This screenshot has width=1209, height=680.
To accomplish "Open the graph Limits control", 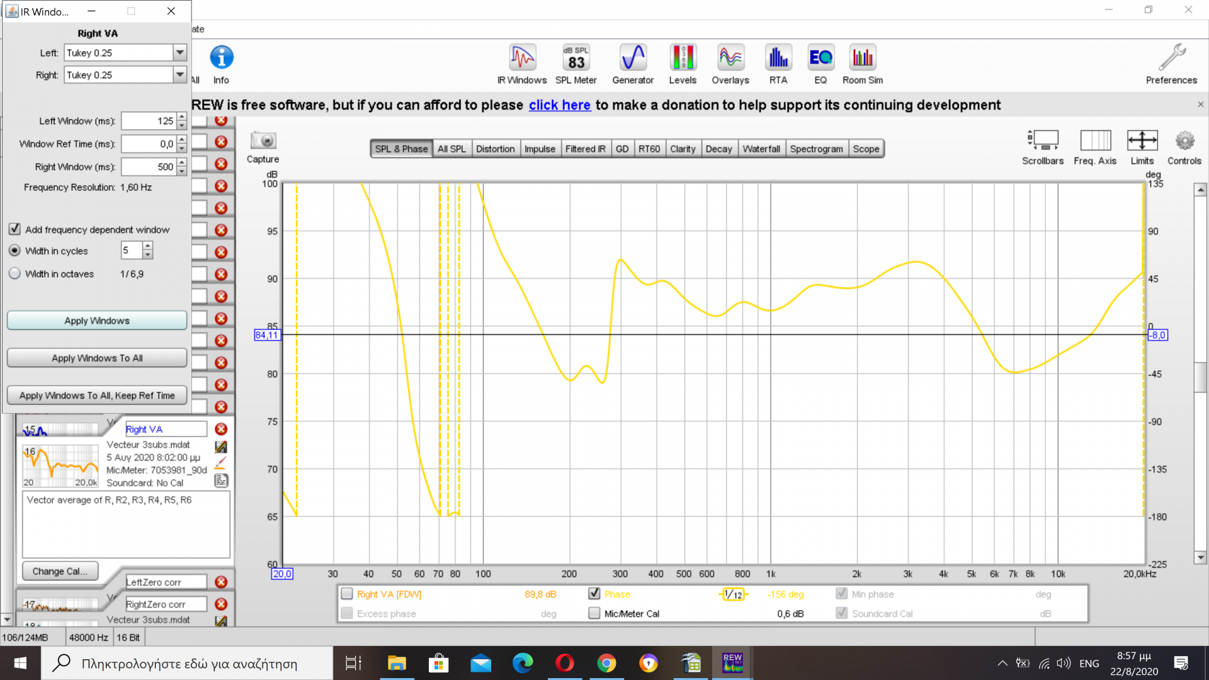I will tap(1142, 141).
